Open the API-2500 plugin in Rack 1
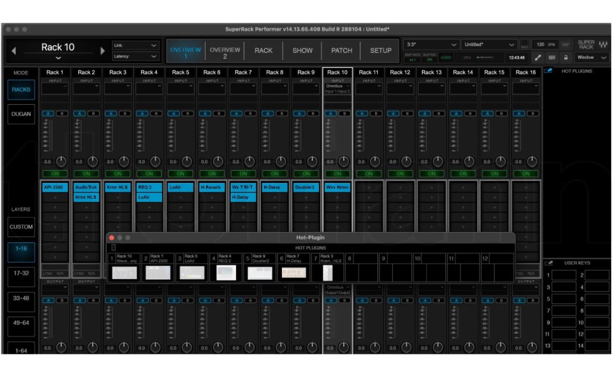 point(55,187)
